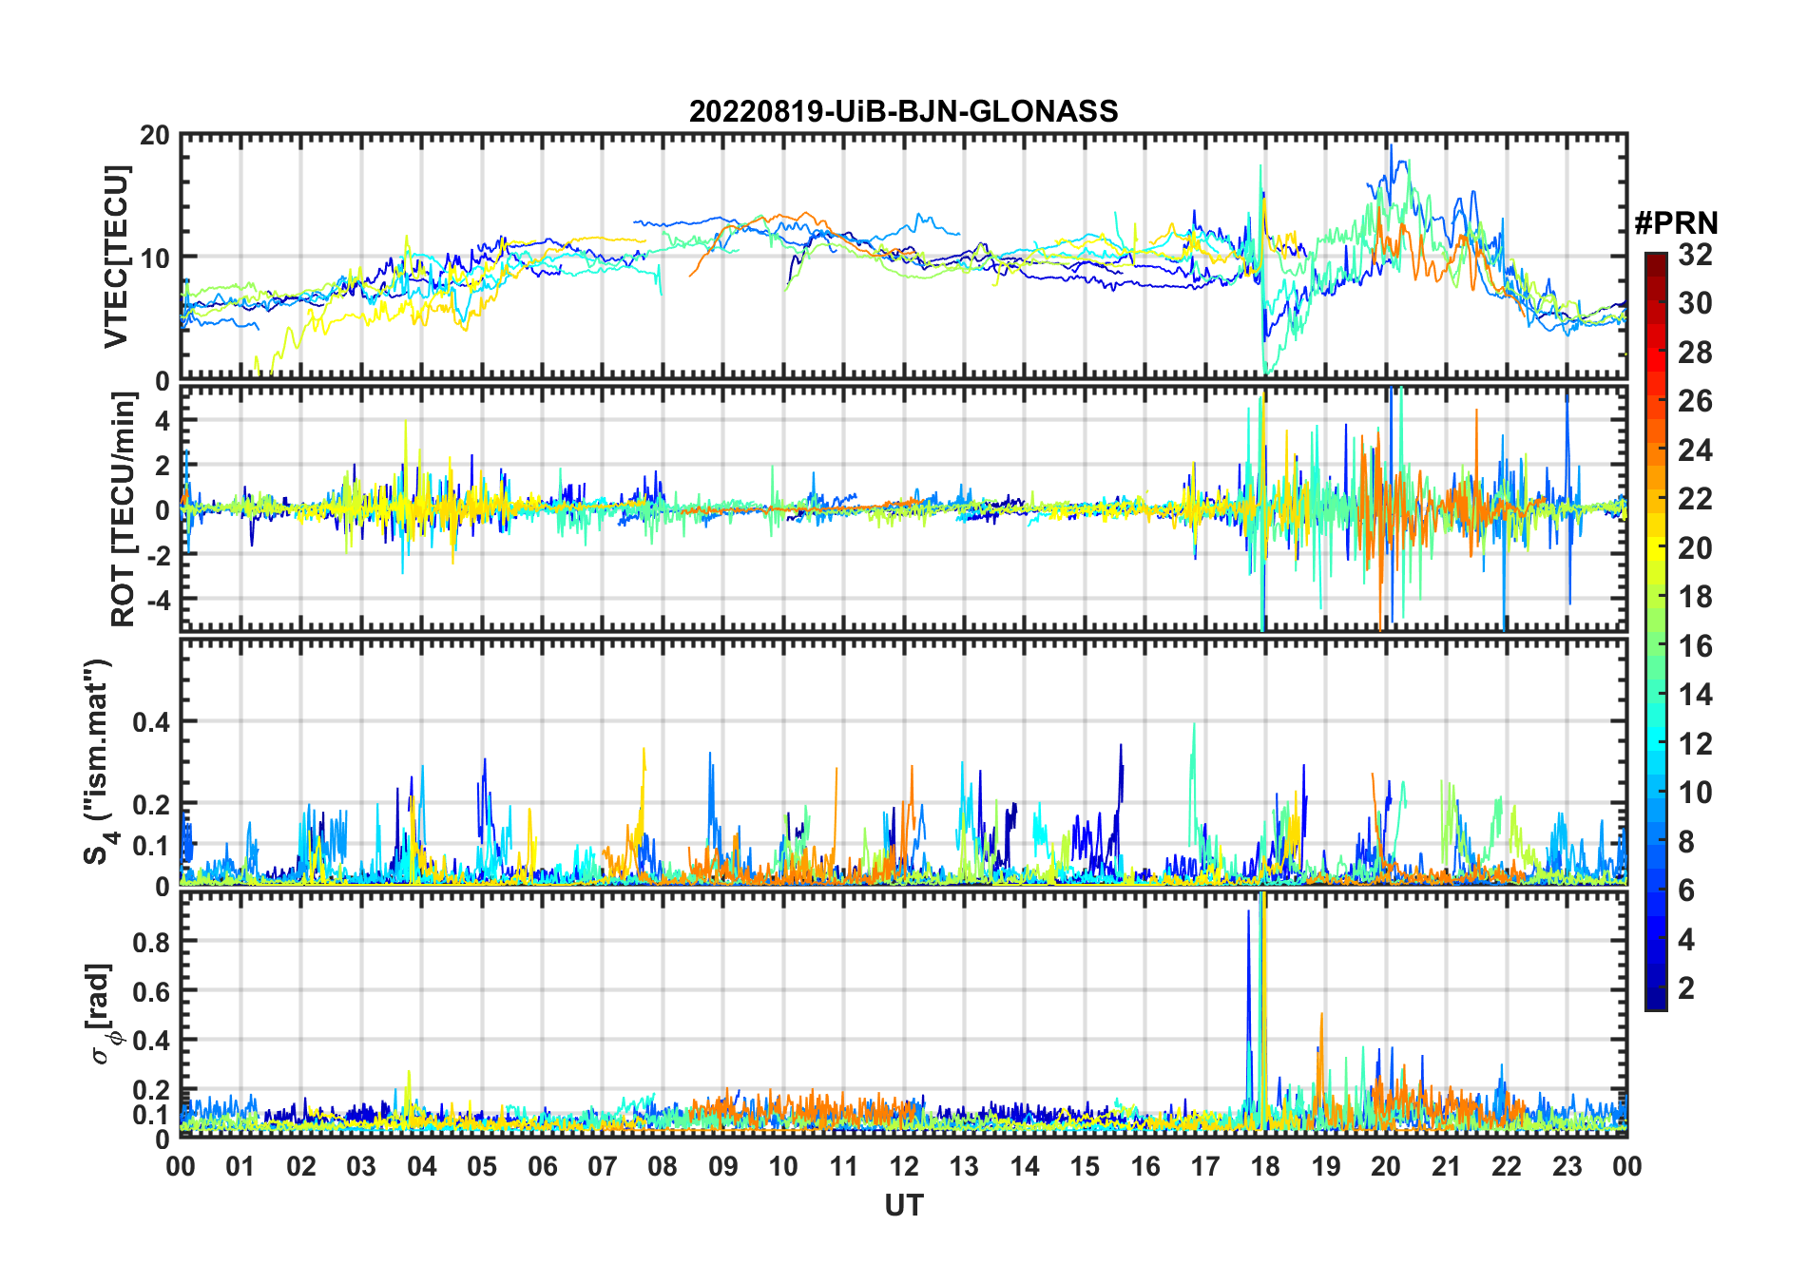Click sigma-phi axis tick label 0.1
The image size is (1808, 1264).
pyautogui.click(x=151, y=1115)
